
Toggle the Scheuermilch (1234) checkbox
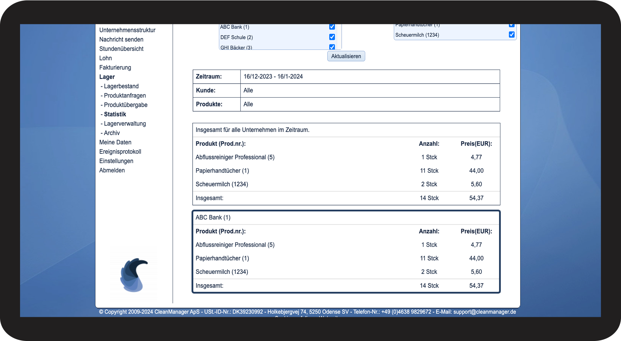511,34
